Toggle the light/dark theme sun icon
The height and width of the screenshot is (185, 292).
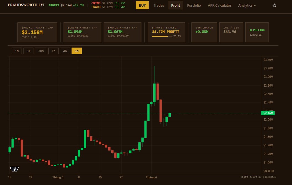click(274, 6)
